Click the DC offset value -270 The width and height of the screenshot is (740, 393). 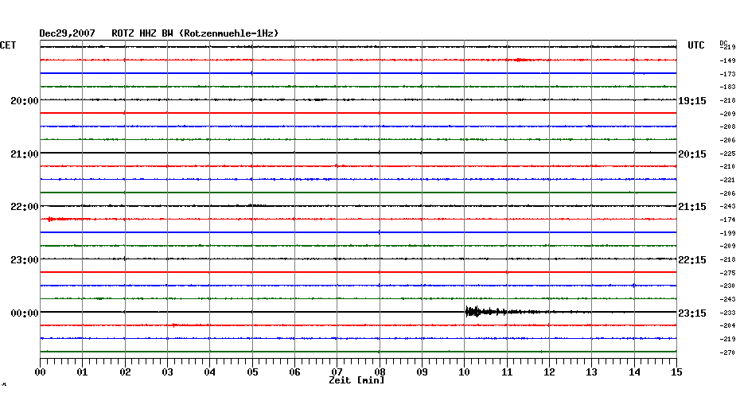coord(728,352)
